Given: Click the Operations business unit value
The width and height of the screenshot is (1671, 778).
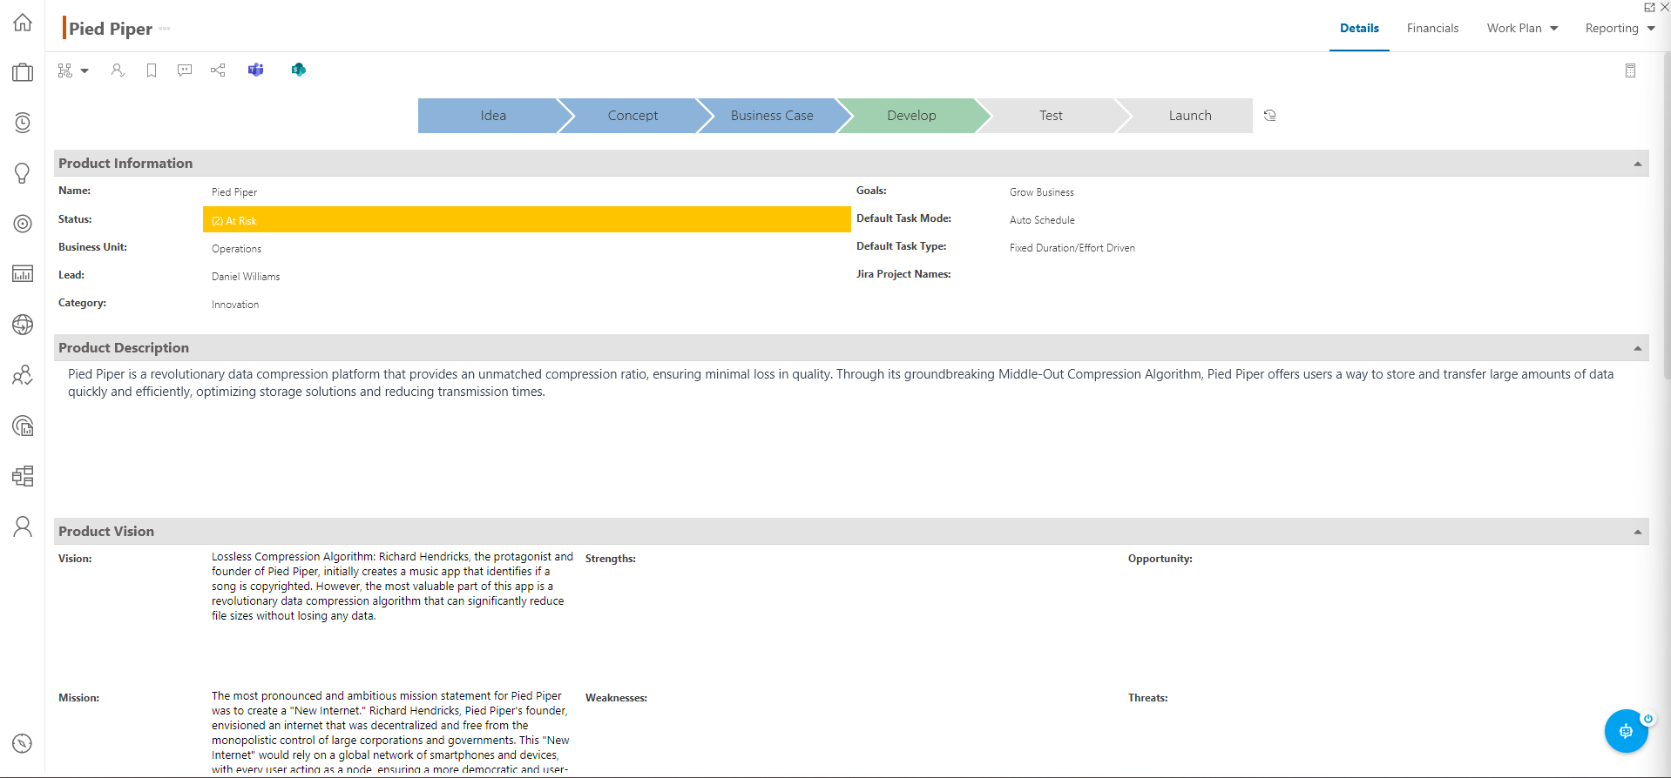Looking at the screenshot, I should pos(236,249).
